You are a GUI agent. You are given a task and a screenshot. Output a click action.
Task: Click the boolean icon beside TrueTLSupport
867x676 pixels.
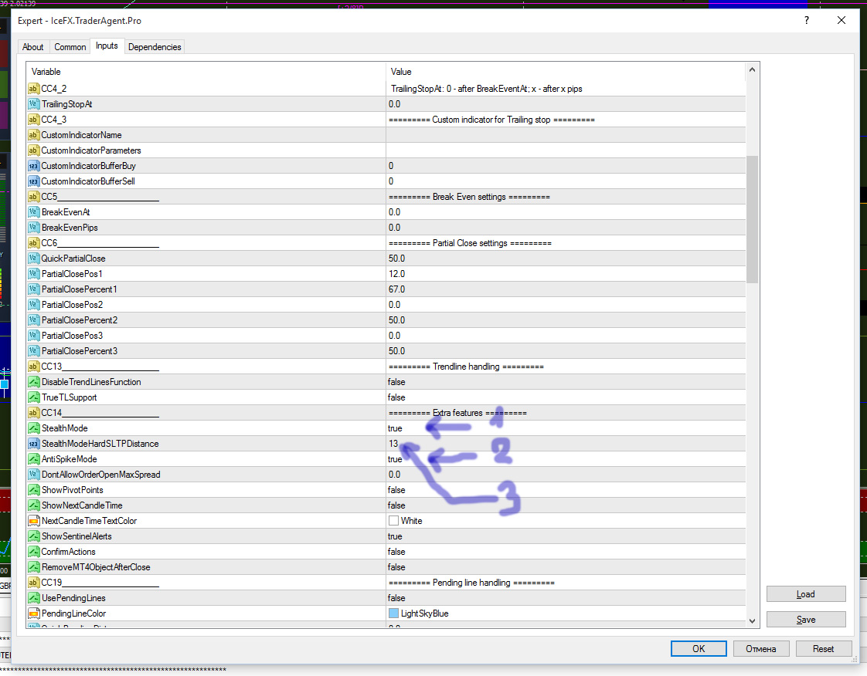(x=34, y=397)
